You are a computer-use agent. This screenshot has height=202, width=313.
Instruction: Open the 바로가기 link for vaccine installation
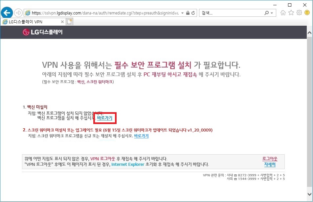tap(105, 118)
